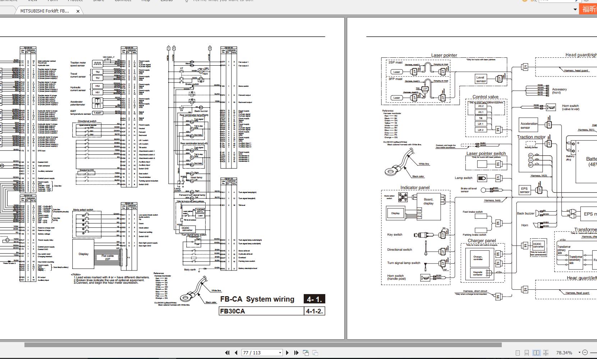
Task: Jump to the last page
Action: tap(296, 353)
